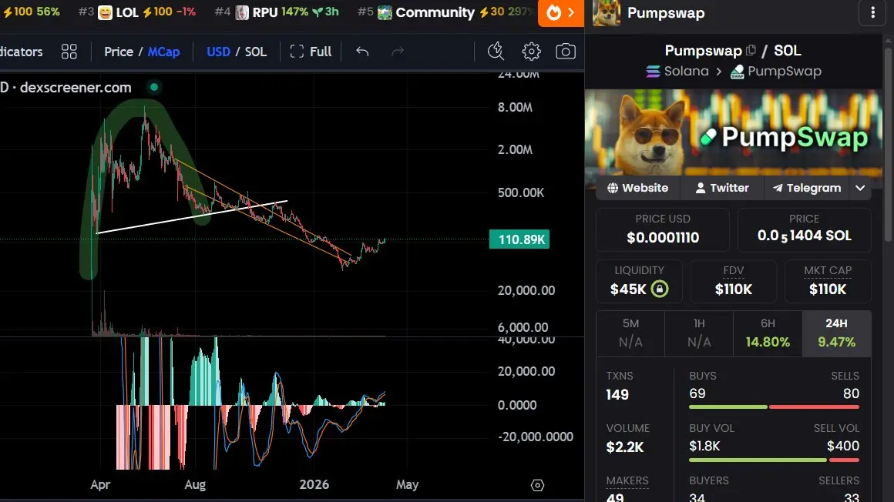Click the VOLUME $2.2K value
Viewport: 894px width, 502px height.
(x=624, y=447)
